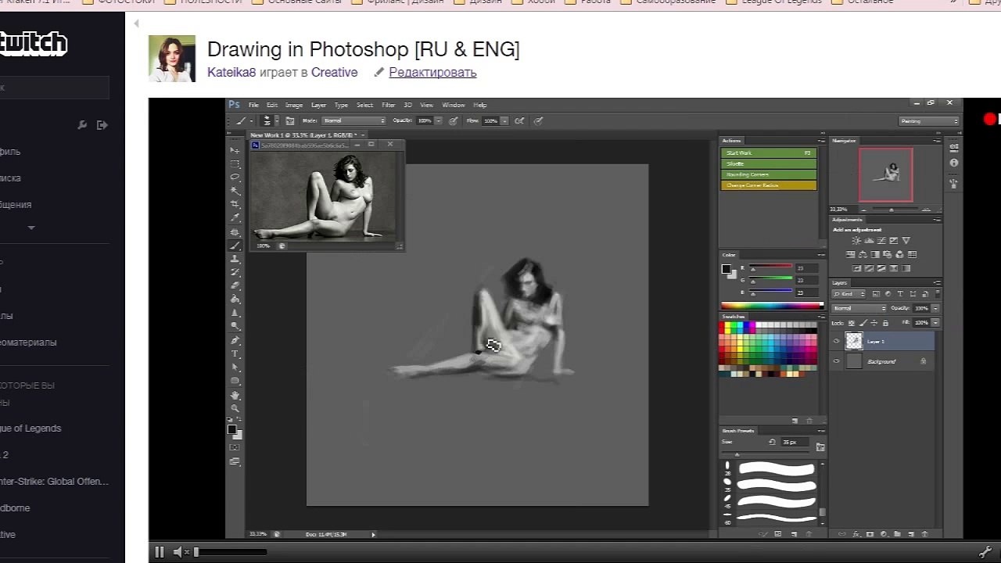Select the Type tool

point(235,353)
